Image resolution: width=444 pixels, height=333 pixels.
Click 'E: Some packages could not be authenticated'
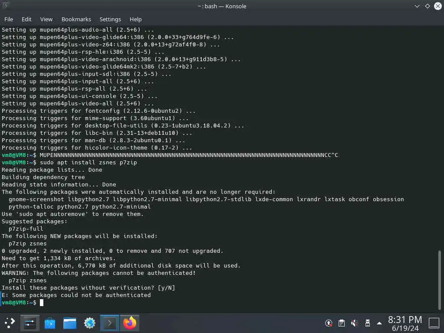click(76, 295)
